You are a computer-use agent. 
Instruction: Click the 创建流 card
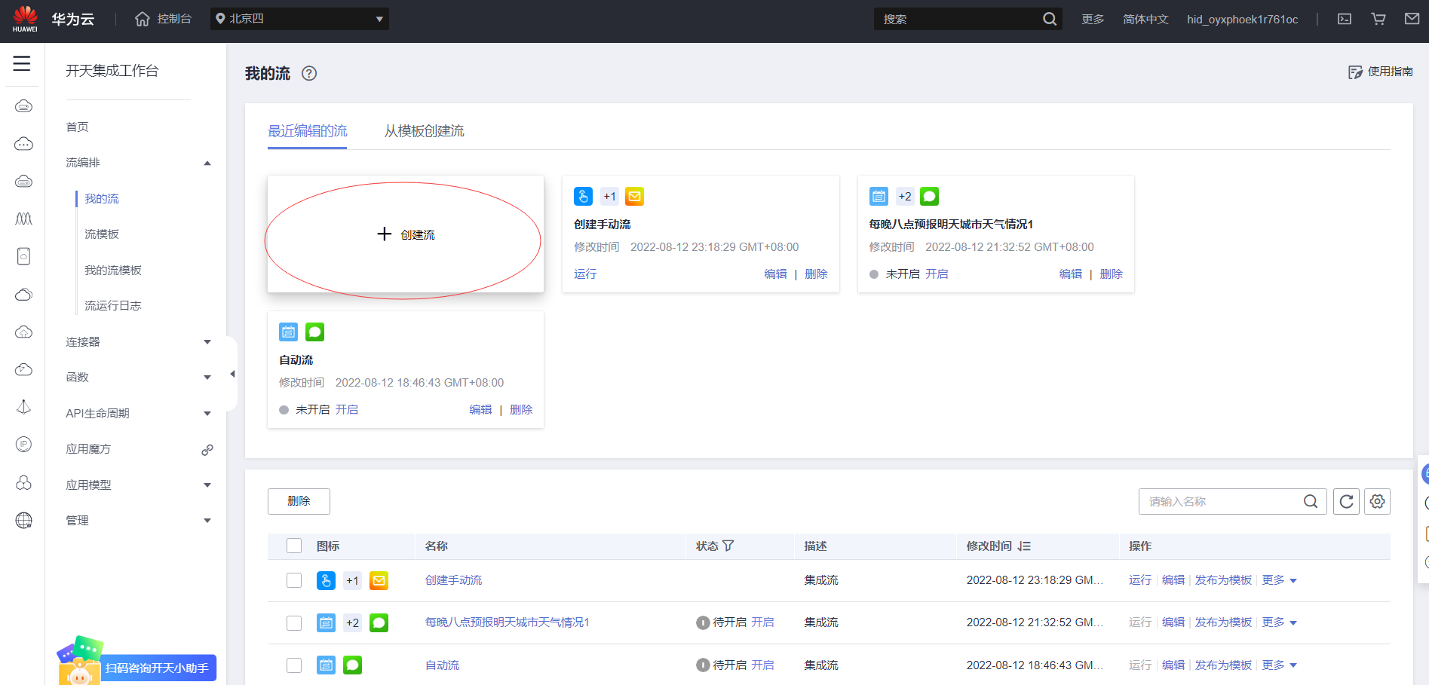pyautogui.click(x=406, y=234)
